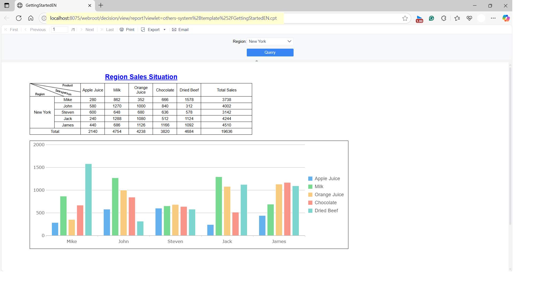Open browser Extensions puzzle icon
Screen dimensions: 535x301
click(x=444, y=18)
